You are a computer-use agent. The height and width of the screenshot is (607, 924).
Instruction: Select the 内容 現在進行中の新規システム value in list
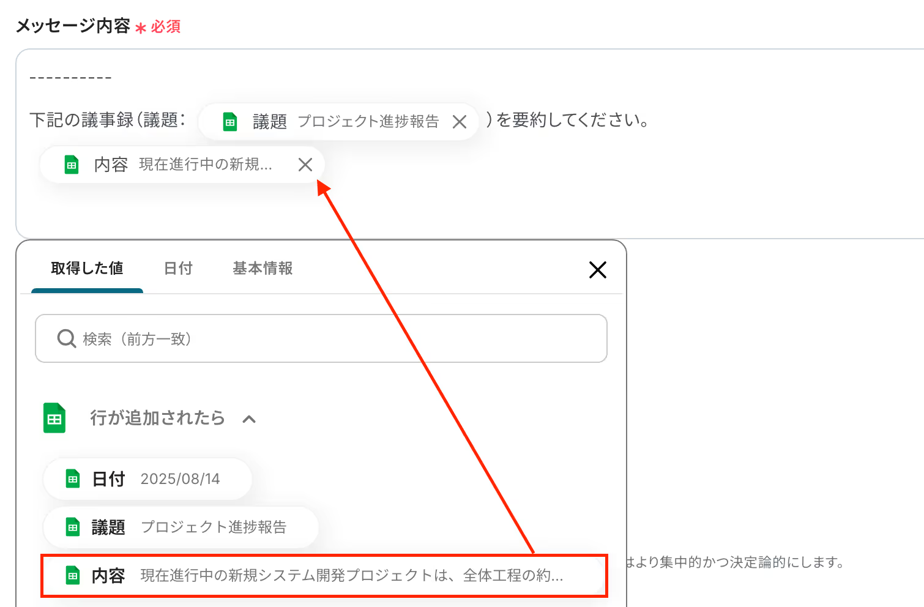tap(324, 575)
